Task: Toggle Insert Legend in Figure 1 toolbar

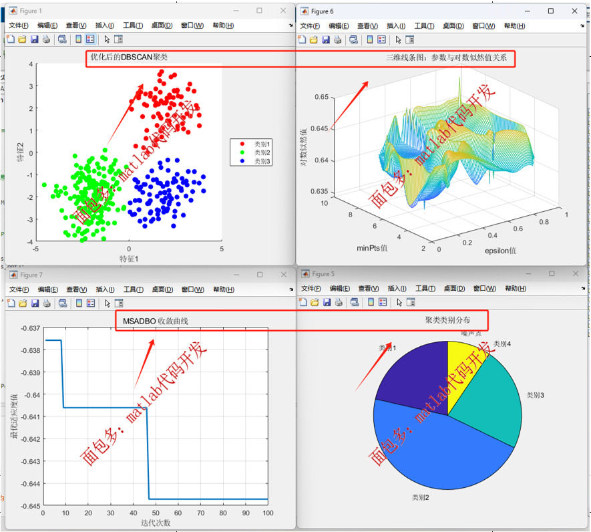Action: click(x=90, y=39)
